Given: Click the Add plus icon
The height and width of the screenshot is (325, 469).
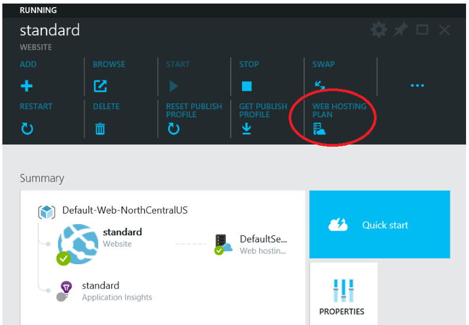Looking at the screenshot, I should pos(27,86).
